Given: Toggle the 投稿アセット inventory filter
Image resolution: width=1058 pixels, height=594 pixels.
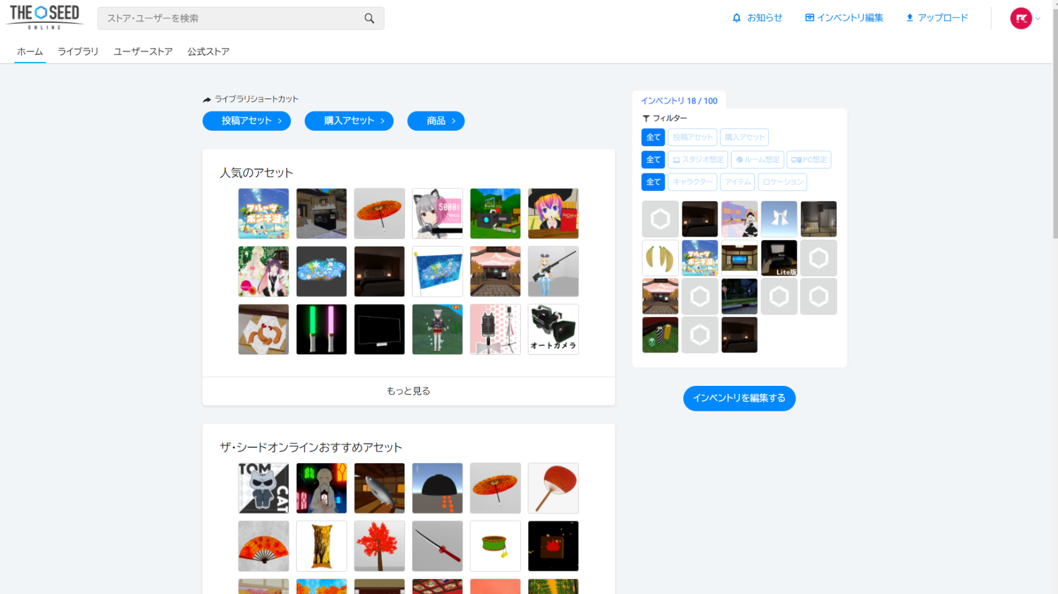Looking at the screenshot, I should point(693,138).
